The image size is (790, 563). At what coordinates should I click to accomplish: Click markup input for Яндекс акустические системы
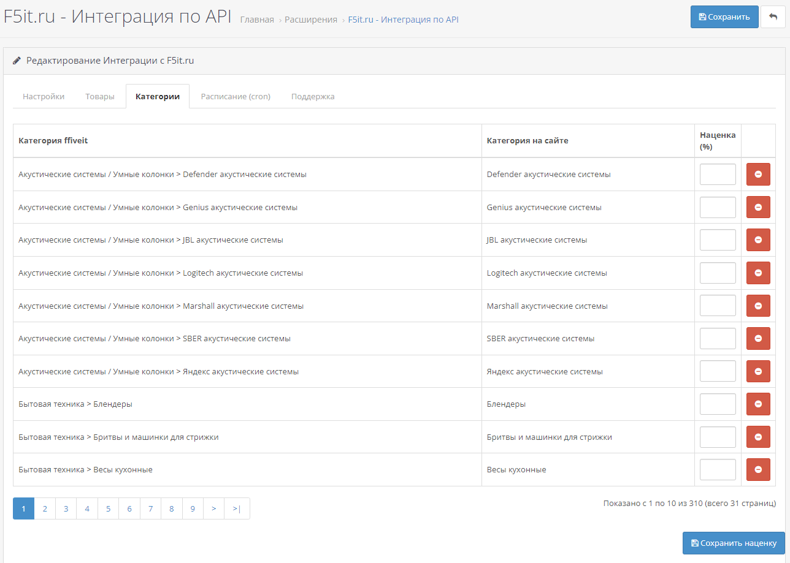718,371
